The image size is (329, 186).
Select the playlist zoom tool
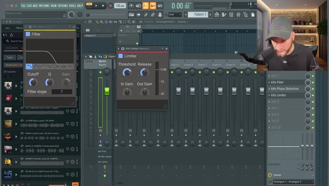129,22
